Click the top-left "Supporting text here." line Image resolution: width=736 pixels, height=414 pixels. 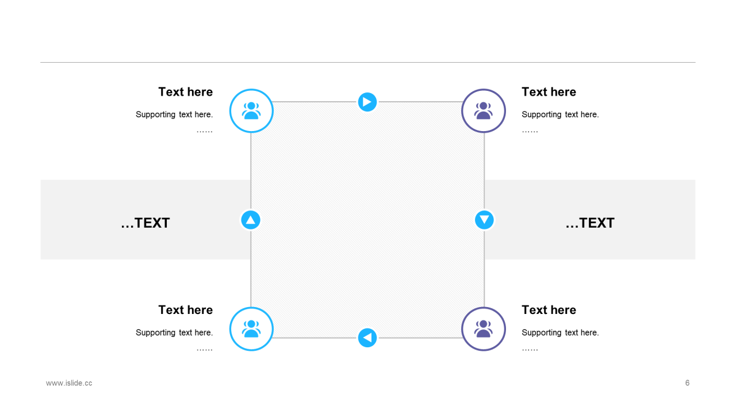pos(174,114)
